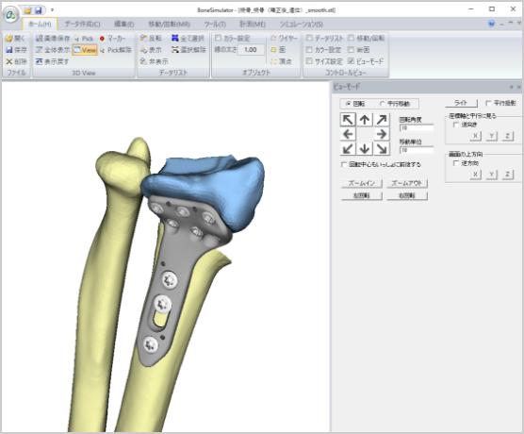Click the up arrow rotation button
Image resolution: width=524 pixels, height=434 pixels.
pos(365,120)
